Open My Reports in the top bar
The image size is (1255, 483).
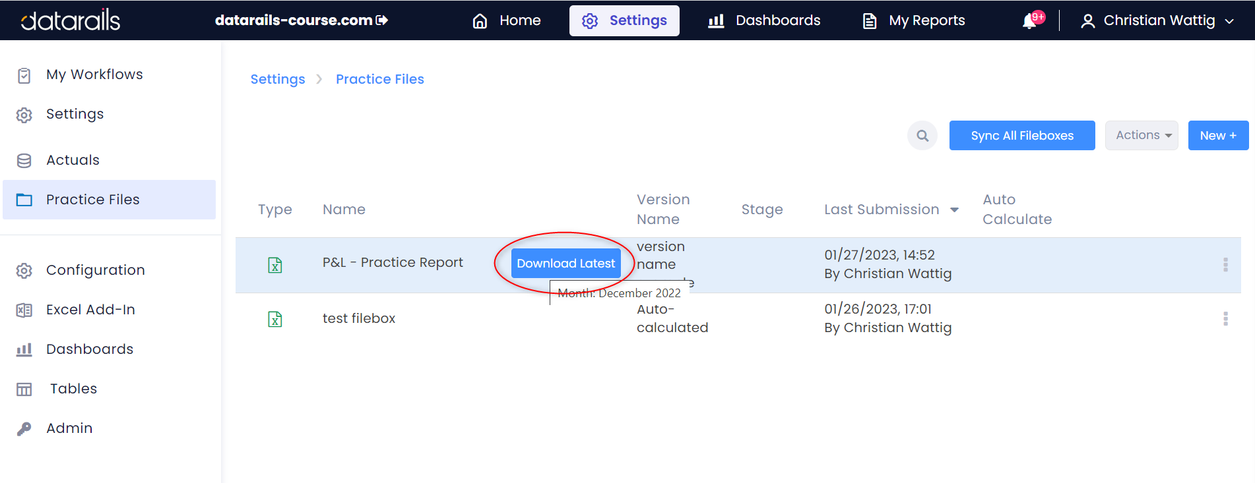[x=914, y=20]
